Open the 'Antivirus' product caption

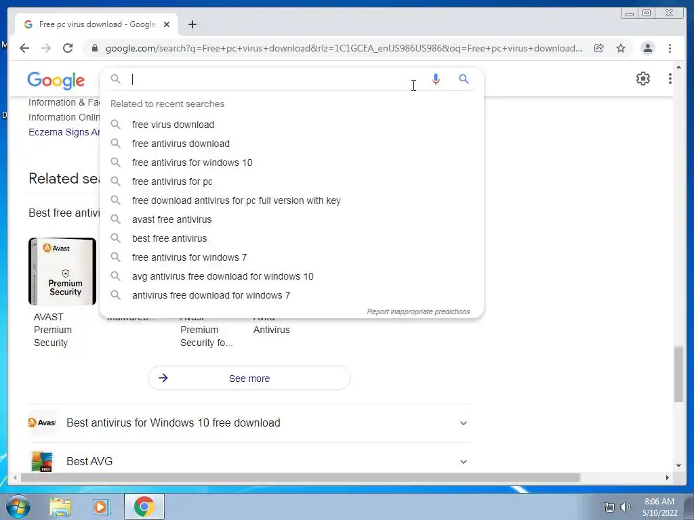(271, 330)
